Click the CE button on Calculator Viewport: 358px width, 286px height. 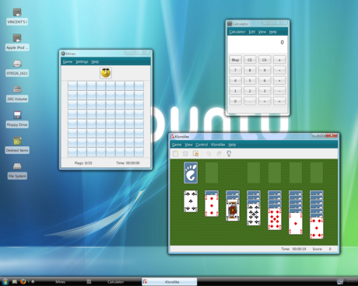[250, 60]
